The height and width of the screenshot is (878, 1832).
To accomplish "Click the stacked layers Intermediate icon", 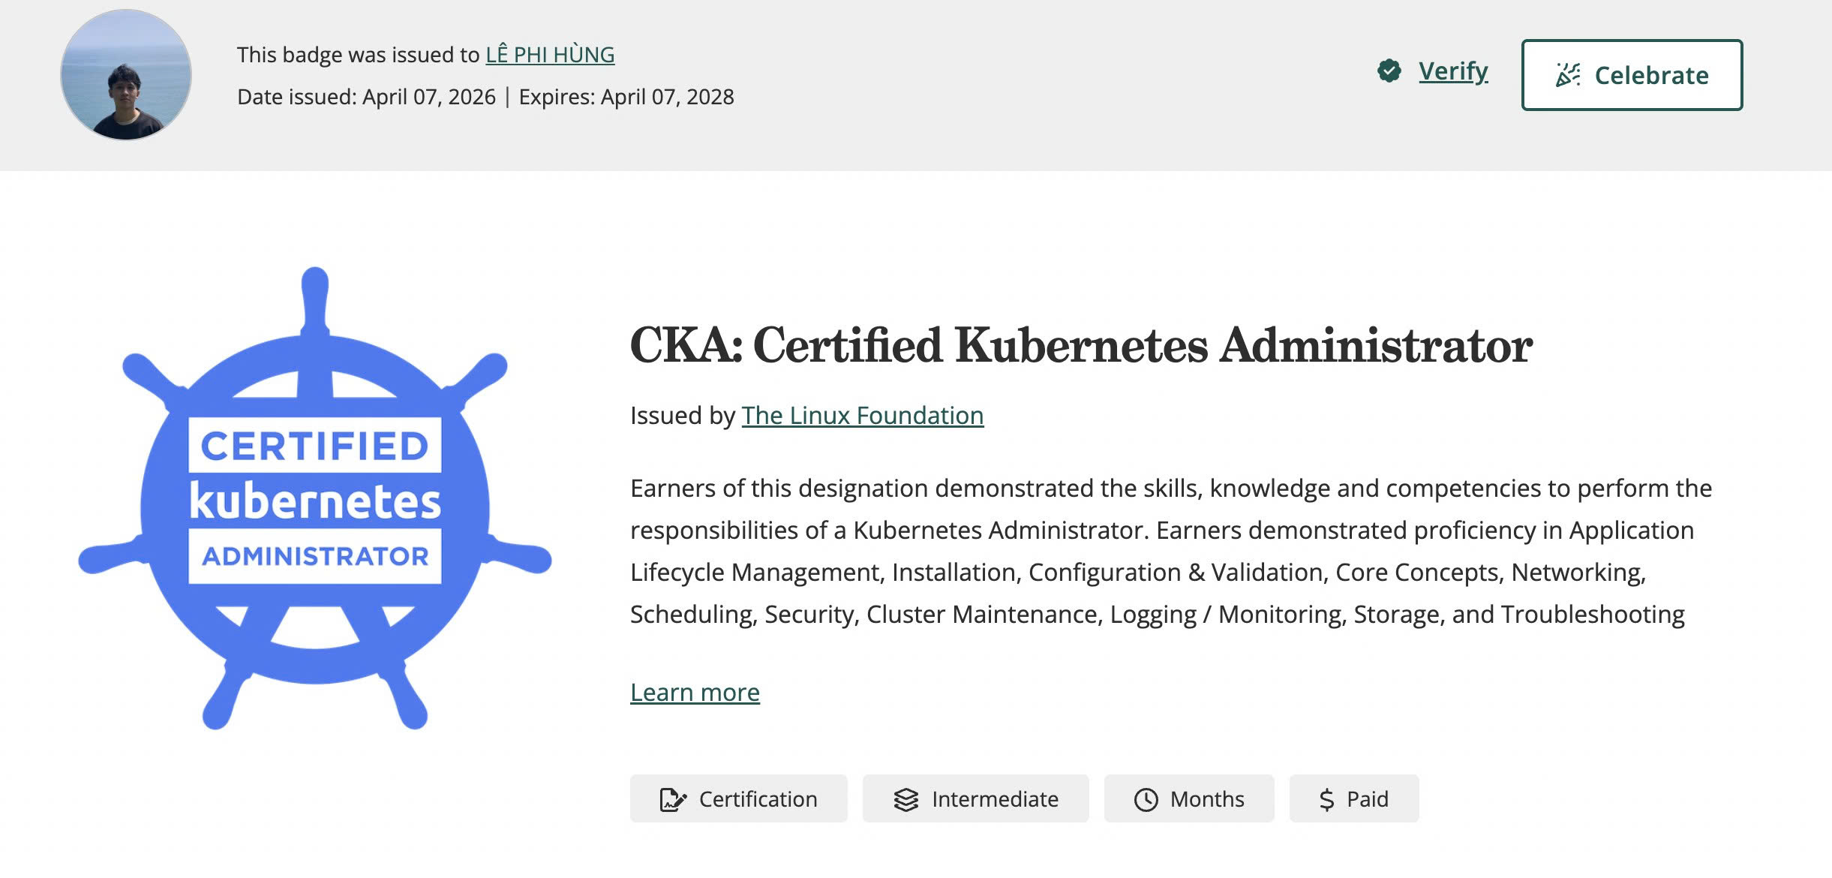I will pyautogui.click(x=905, y=799).
